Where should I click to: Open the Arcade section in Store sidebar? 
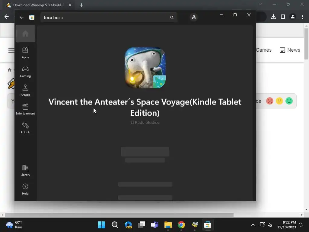point(25,90)
